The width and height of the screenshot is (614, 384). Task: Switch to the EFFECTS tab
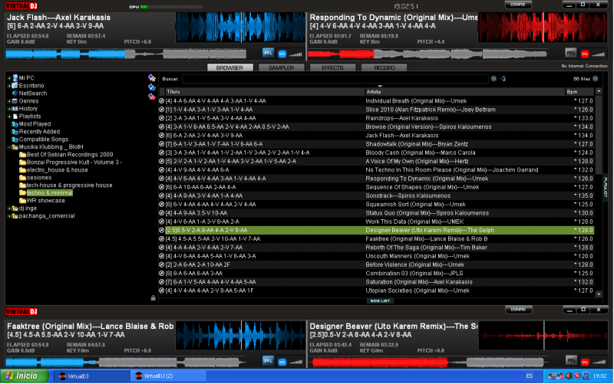click(x=332, y=67)
